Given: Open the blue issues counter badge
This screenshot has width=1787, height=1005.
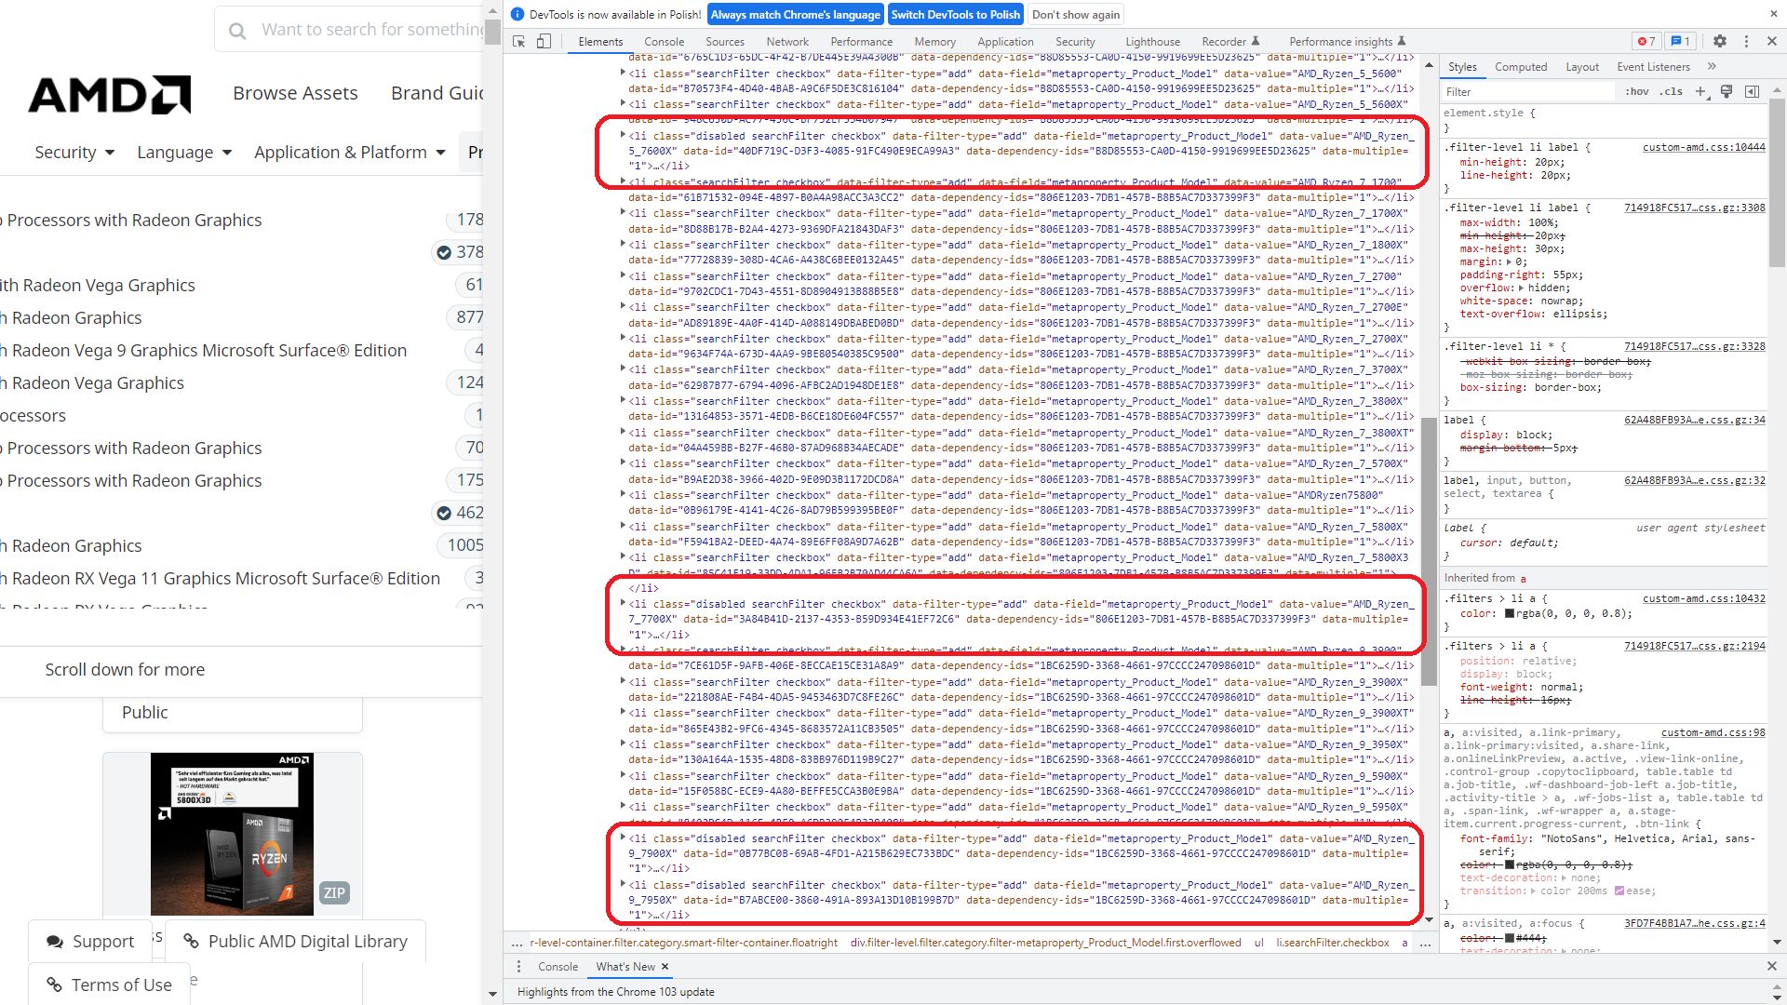Looking at the screenshot, I should (1681, 41).
